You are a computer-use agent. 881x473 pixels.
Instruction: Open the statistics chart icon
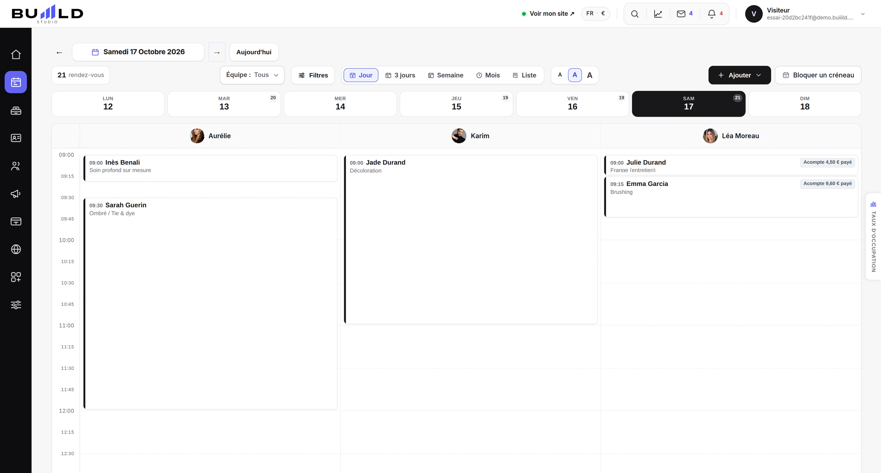658,14
